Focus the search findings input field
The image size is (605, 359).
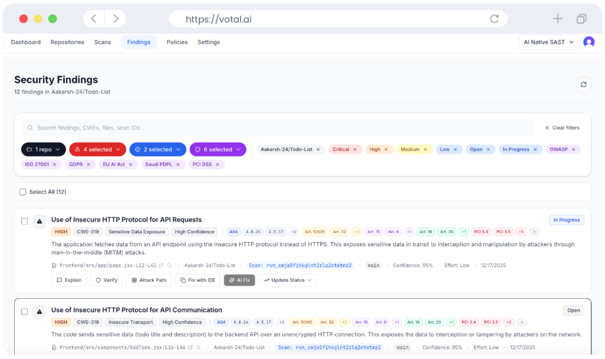pyautogui.click(x=278, y=128)
